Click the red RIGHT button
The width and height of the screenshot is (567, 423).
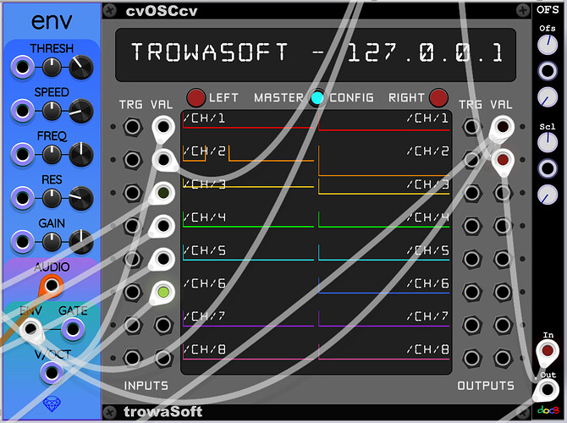pyautogui.click(x=438, y=97)
